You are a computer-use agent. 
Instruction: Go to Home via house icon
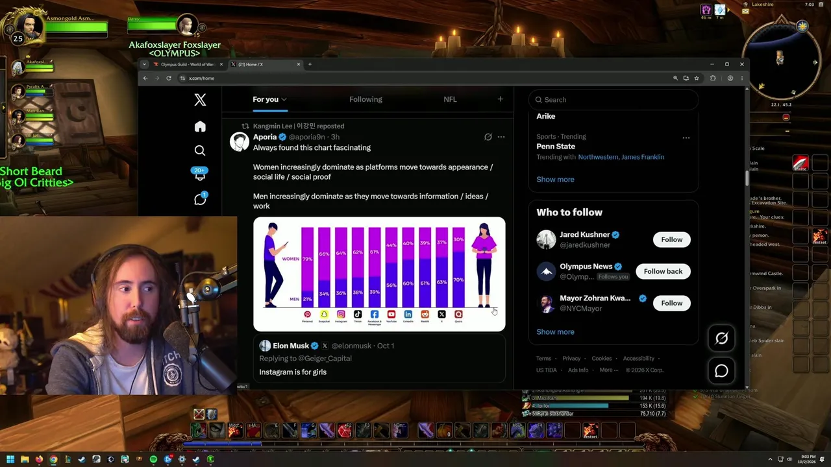(200, 126)
